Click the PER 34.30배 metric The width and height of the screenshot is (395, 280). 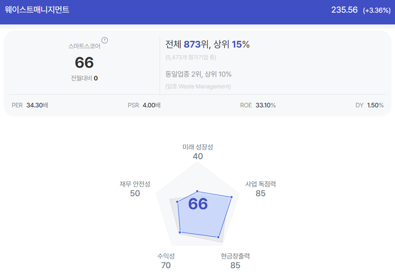30,105
